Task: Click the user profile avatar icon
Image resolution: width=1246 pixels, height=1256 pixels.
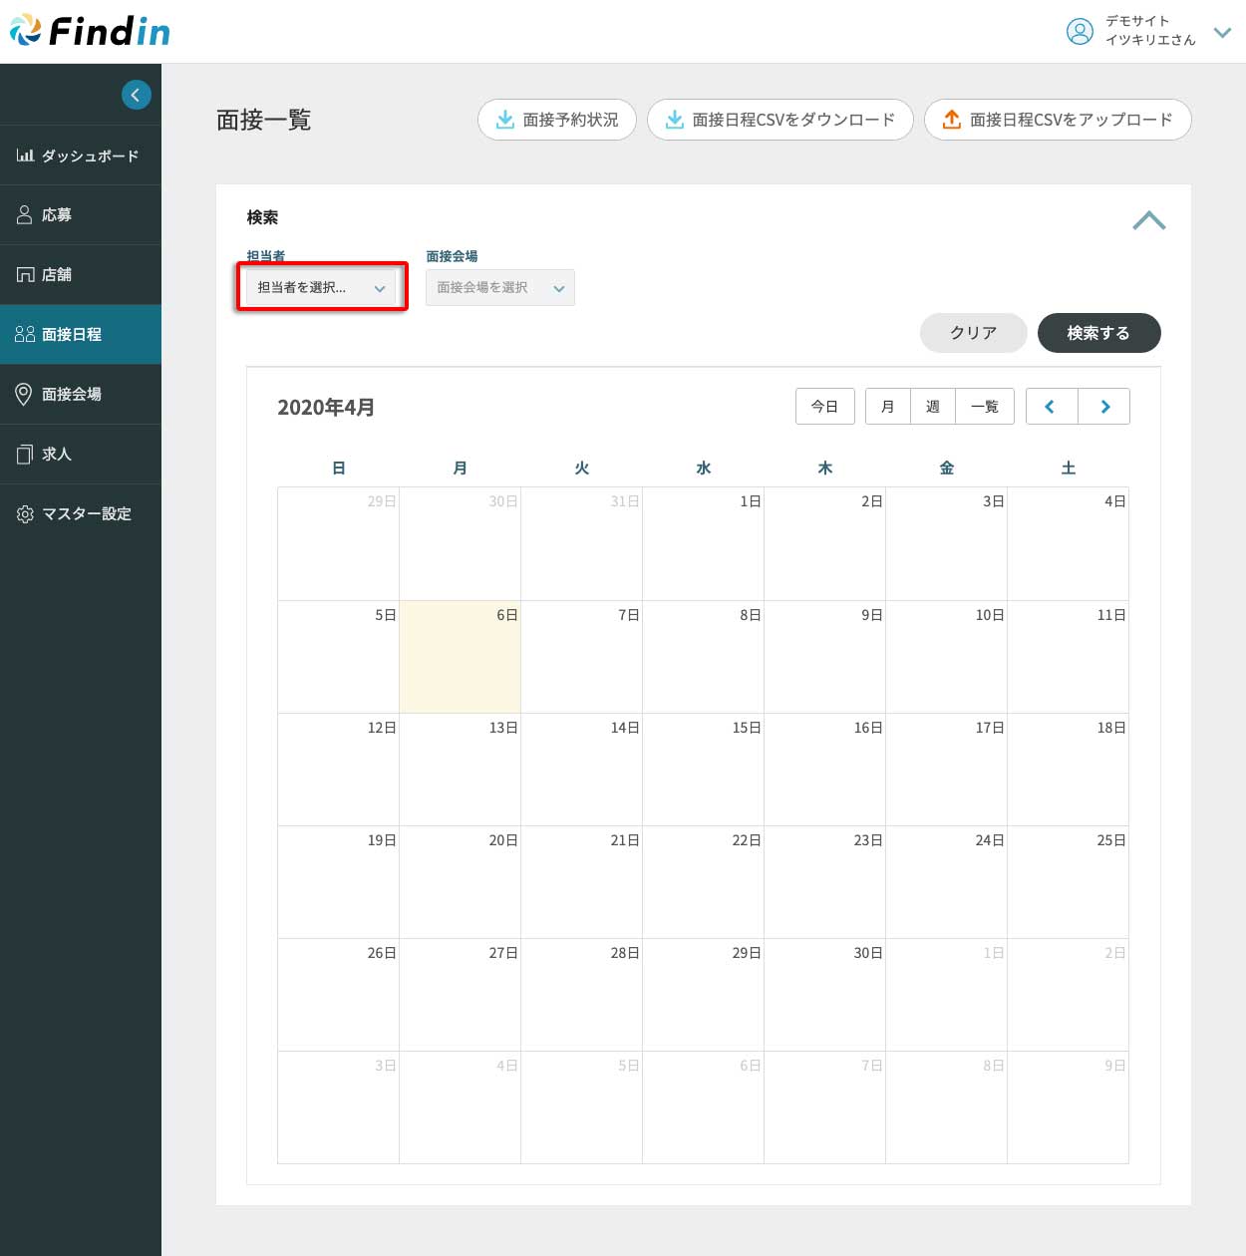Action: [1080, 32]
